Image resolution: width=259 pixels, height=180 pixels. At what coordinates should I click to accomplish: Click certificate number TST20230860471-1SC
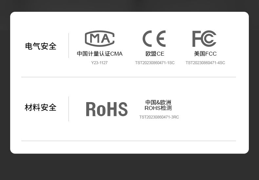click(155, 63)
